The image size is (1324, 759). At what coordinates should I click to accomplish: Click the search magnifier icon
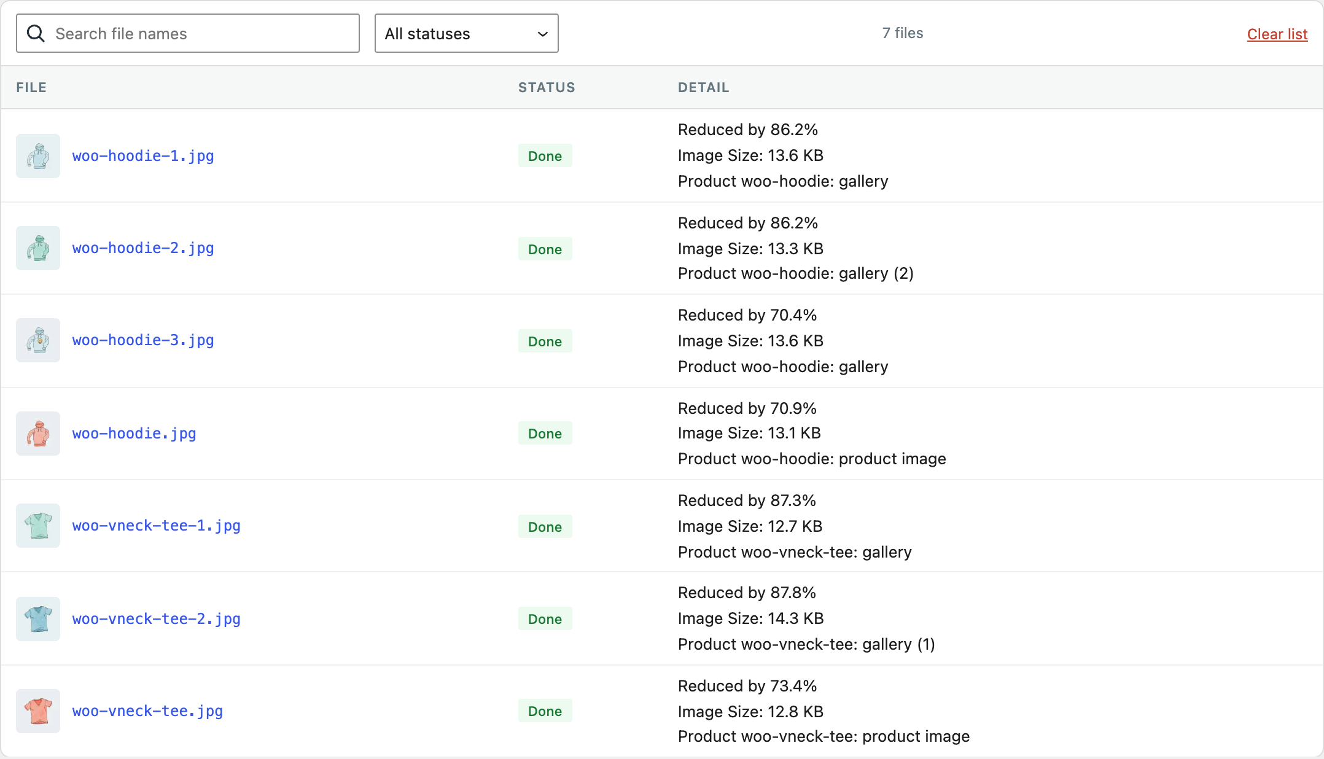(36, 34)
